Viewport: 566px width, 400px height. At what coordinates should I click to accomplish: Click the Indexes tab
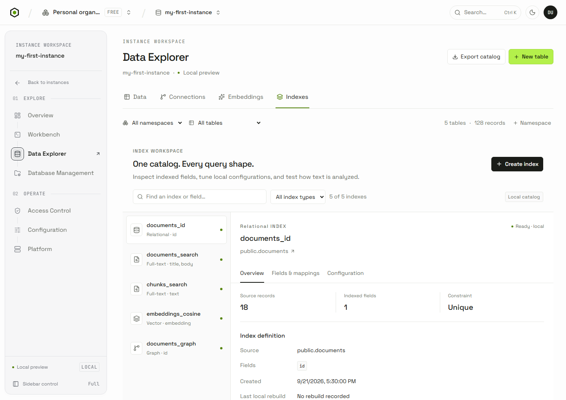292,97
